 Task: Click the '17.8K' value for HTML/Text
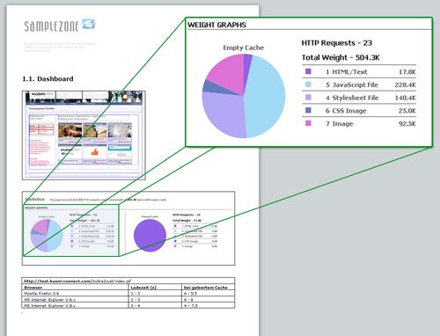[x=407, y=72]
